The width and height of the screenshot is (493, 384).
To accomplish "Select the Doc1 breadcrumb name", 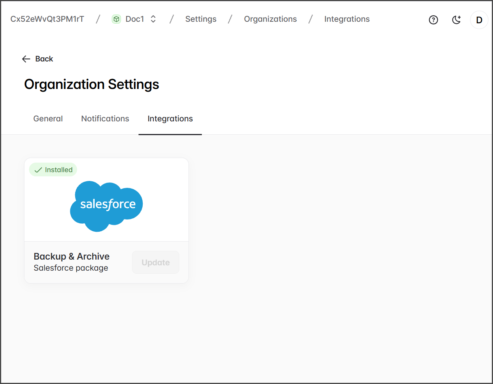I will (135, 19).
